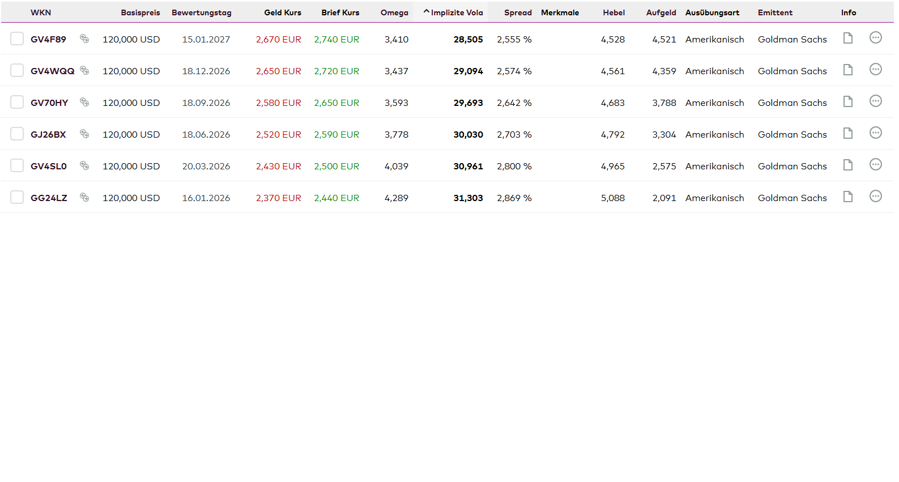The image size is (899, 482).
Task: Open document icon for GV4F89 row
Action: [x=847, y=38]
